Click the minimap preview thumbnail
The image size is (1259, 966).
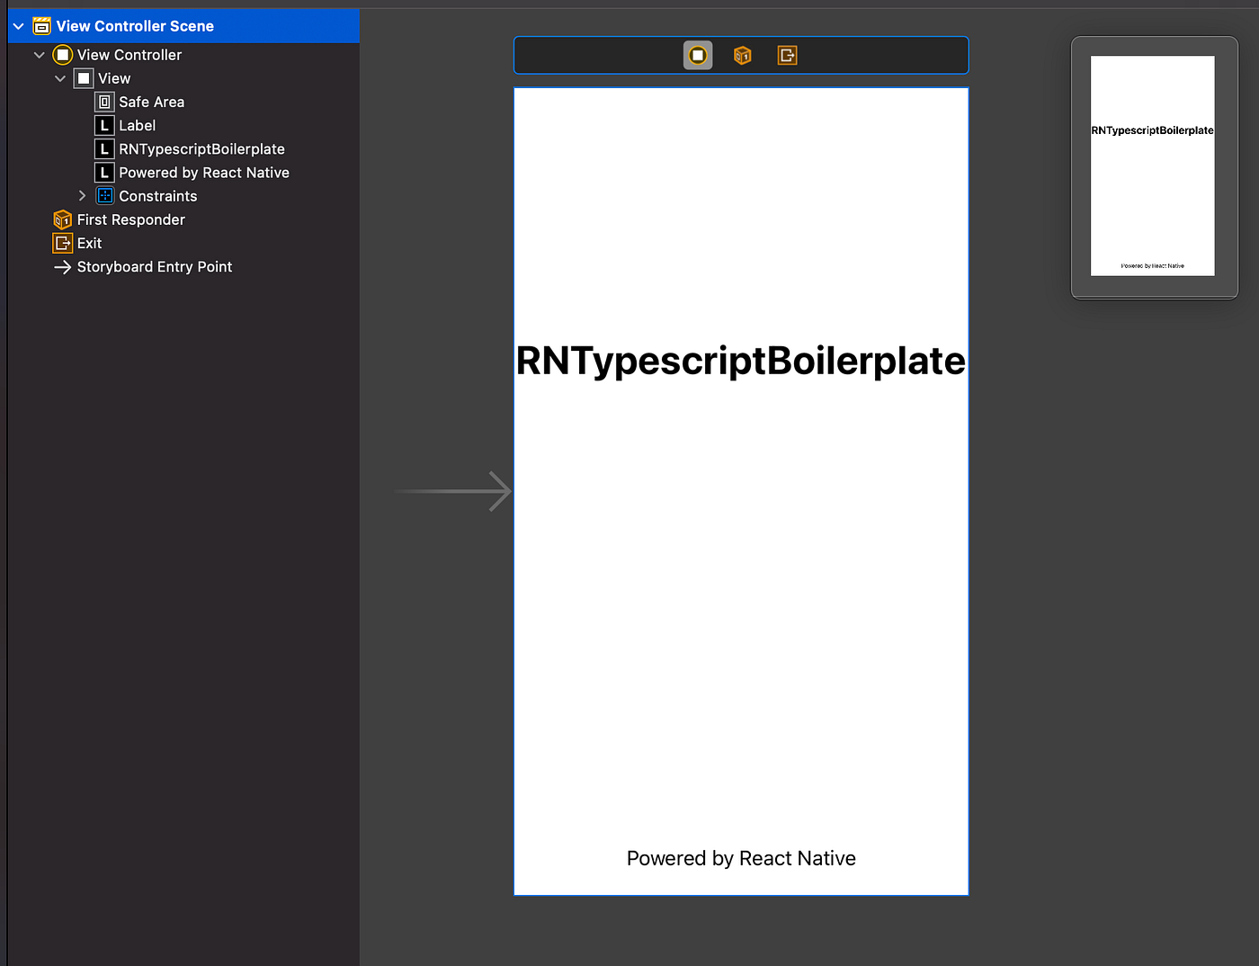pyautogui.click(x=1153, y=165)
